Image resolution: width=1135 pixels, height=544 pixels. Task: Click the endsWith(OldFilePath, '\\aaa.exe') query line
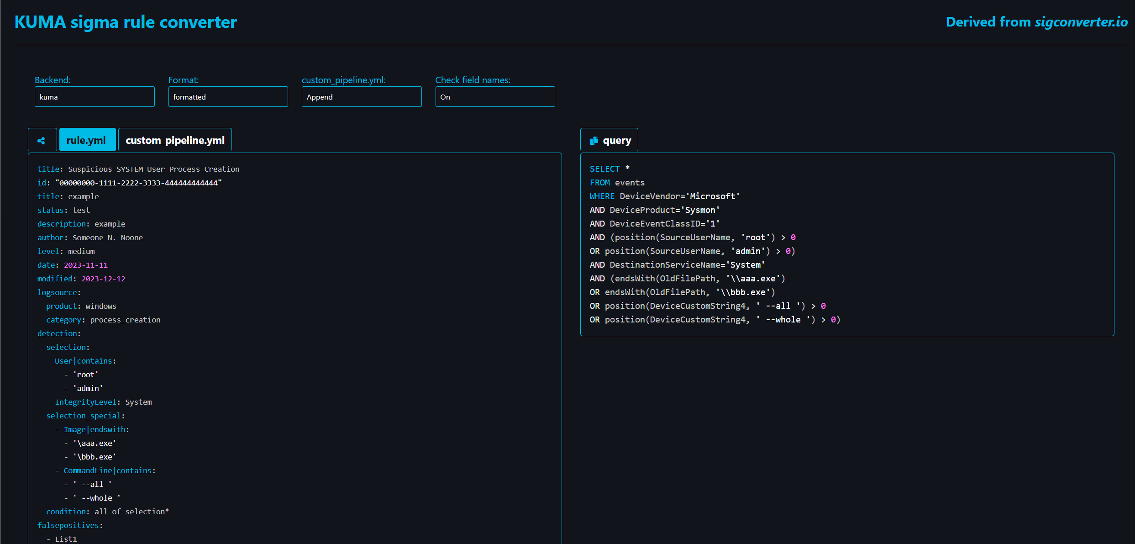(x=688, y=279)
